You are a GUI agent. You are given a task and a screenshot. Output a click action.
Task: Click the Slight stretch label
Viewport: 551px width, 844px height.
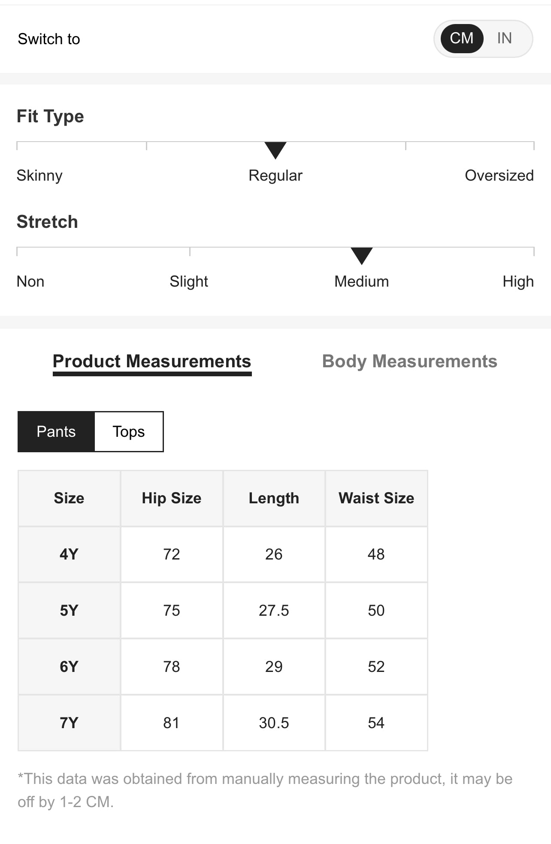click(189, 281)
